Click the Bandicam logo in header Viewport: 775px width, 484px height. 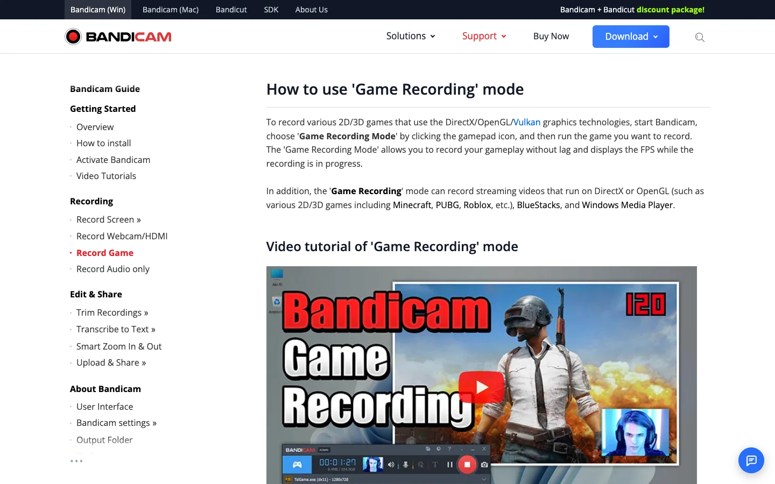[x=118, y=37]
